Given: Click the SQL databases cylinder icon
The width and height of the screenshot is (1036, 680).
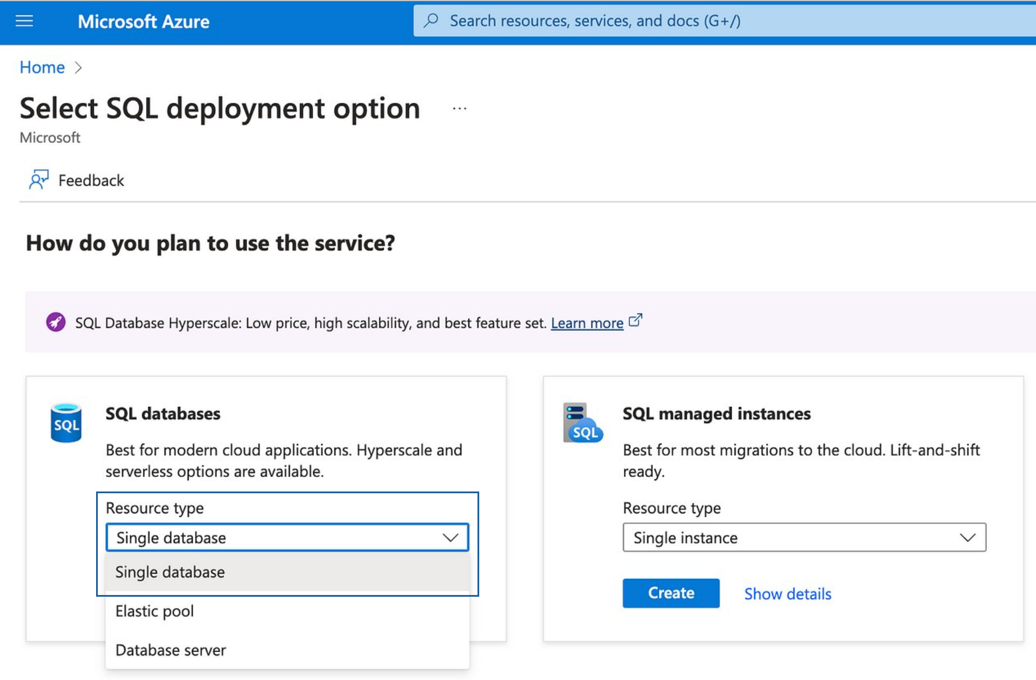Looking at the screenshot, I should pos(66,423).
